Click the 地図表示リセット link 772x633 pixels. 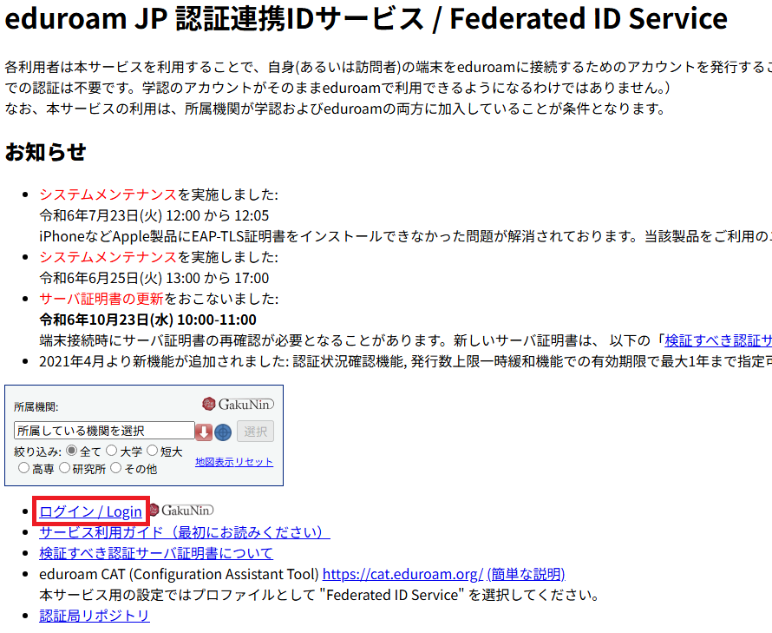coord(234,462)
